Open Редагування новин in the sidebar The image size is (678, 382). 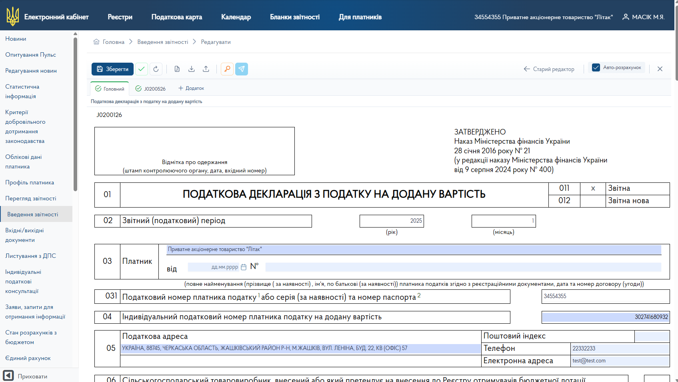(31, 71)
